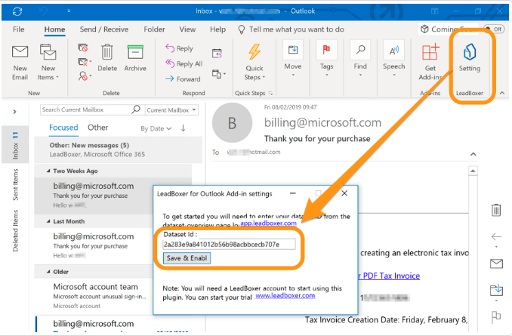512x336 pixels.
Task: Close the LeadBoxer settings dialog
Action: (x=344, y=193)
